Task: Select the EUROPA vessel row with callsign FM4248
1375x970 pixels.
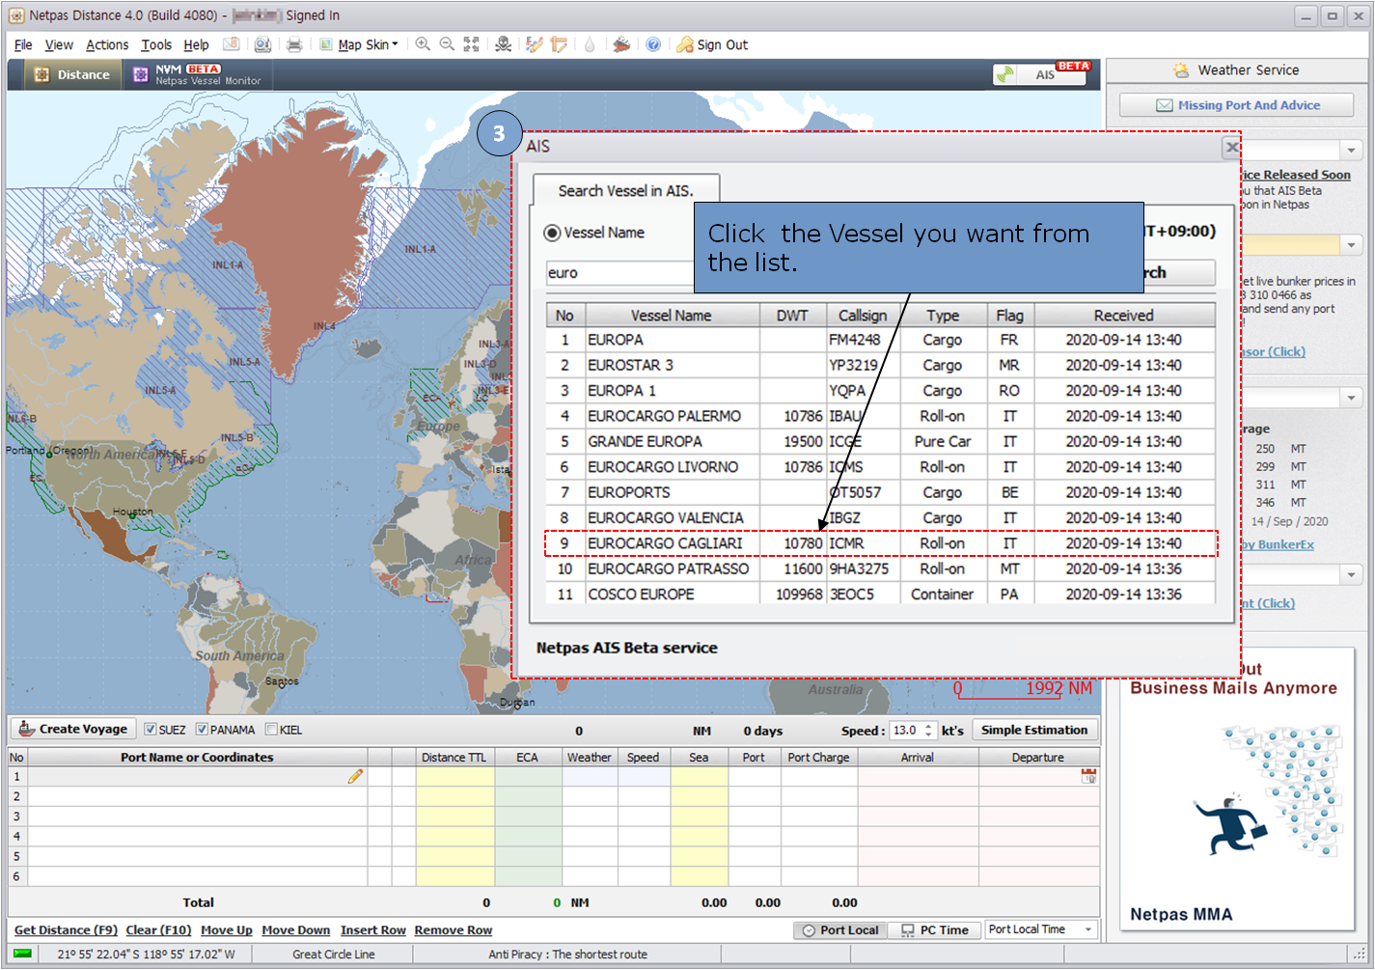Action: click(x=881, y=340)
